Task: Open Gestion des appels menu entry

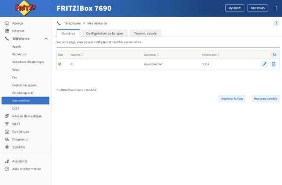Action: [x=24, y=85]
